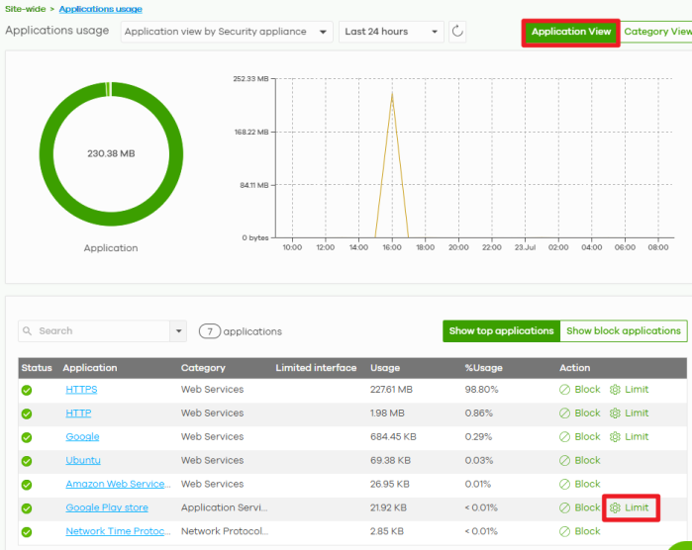Switch to Category View tab
Image resolution: width=692 pixels, height=550 pixels.
click(657, 32)
